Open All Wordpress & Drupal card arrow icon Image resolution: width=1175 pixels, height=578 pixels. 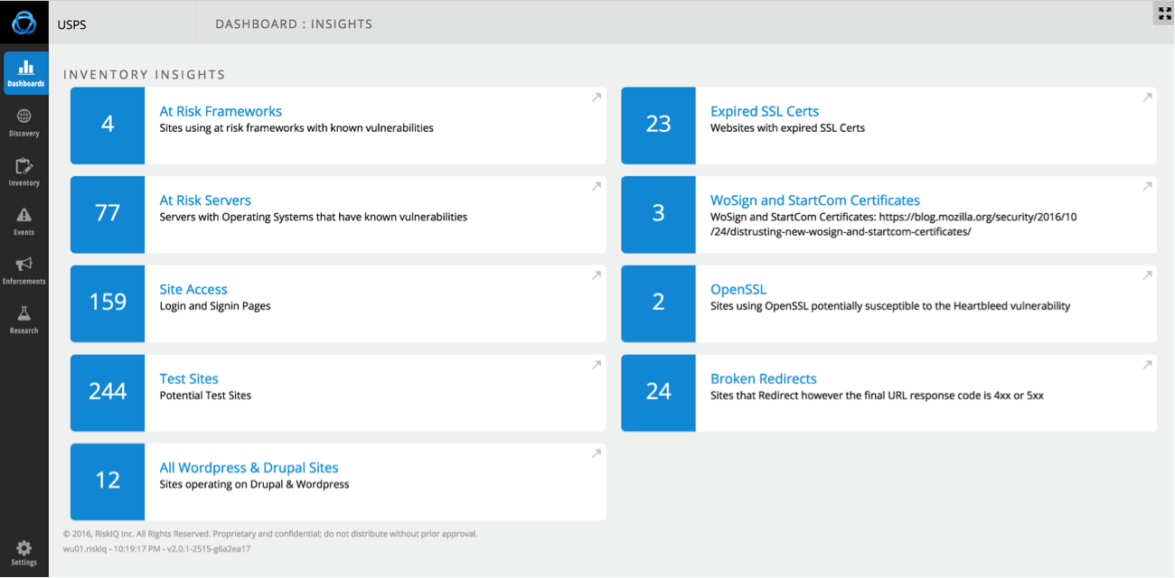tap(597, 453)
